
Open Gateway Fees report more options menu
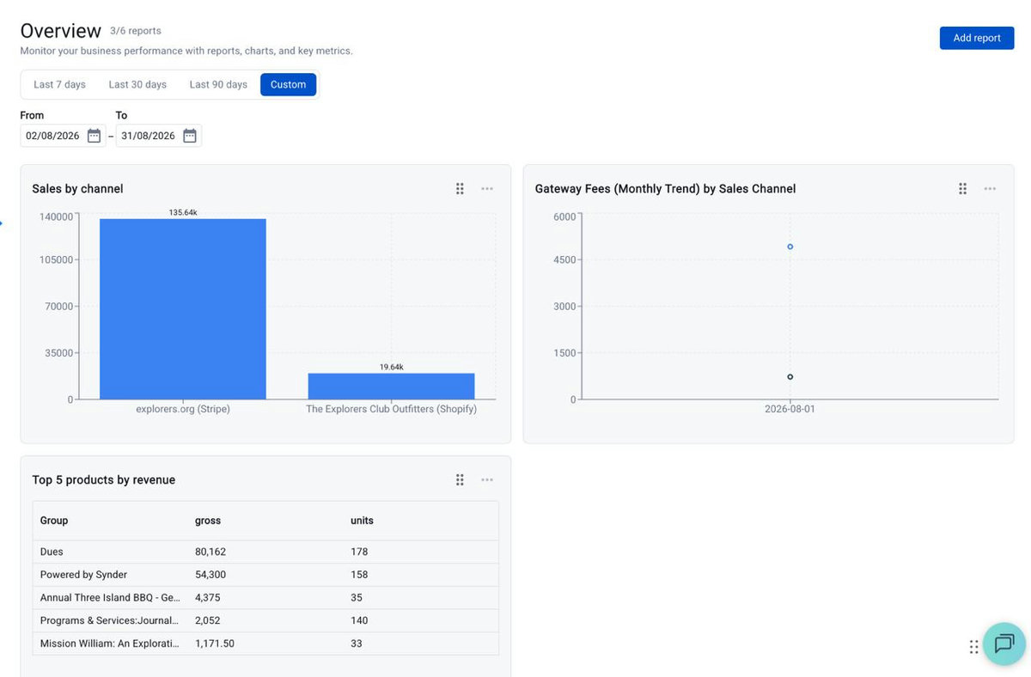[x=990, y=189]
